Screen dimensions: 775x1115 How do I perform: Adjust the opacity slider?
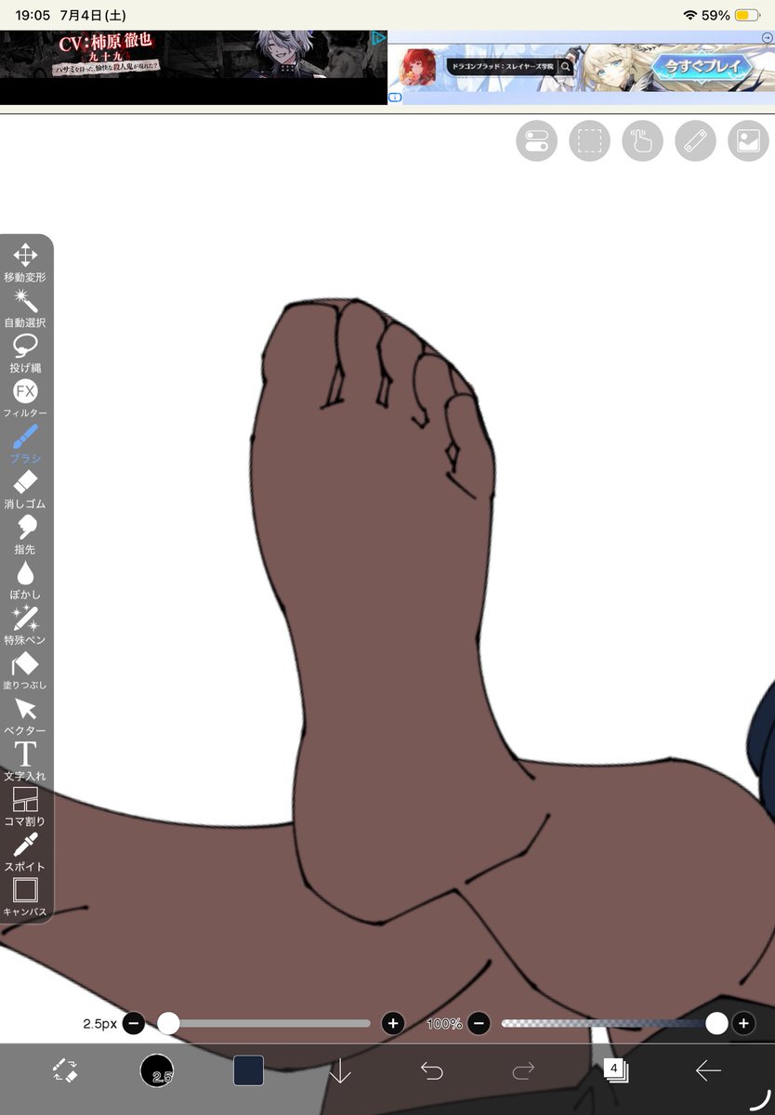(x=614, y=1023)
